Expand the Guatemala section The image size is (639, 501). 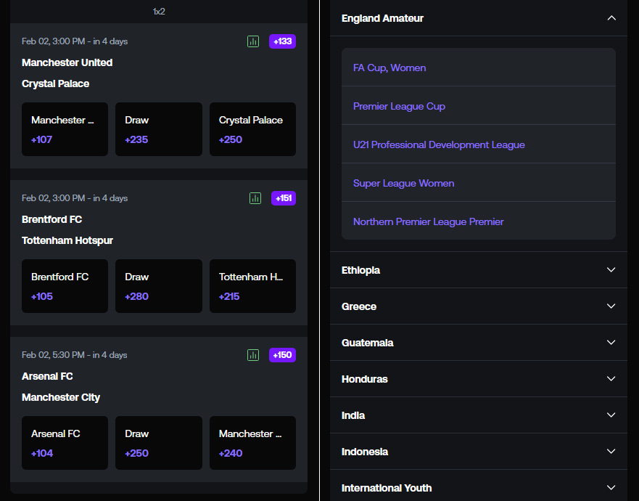(479, 343)
